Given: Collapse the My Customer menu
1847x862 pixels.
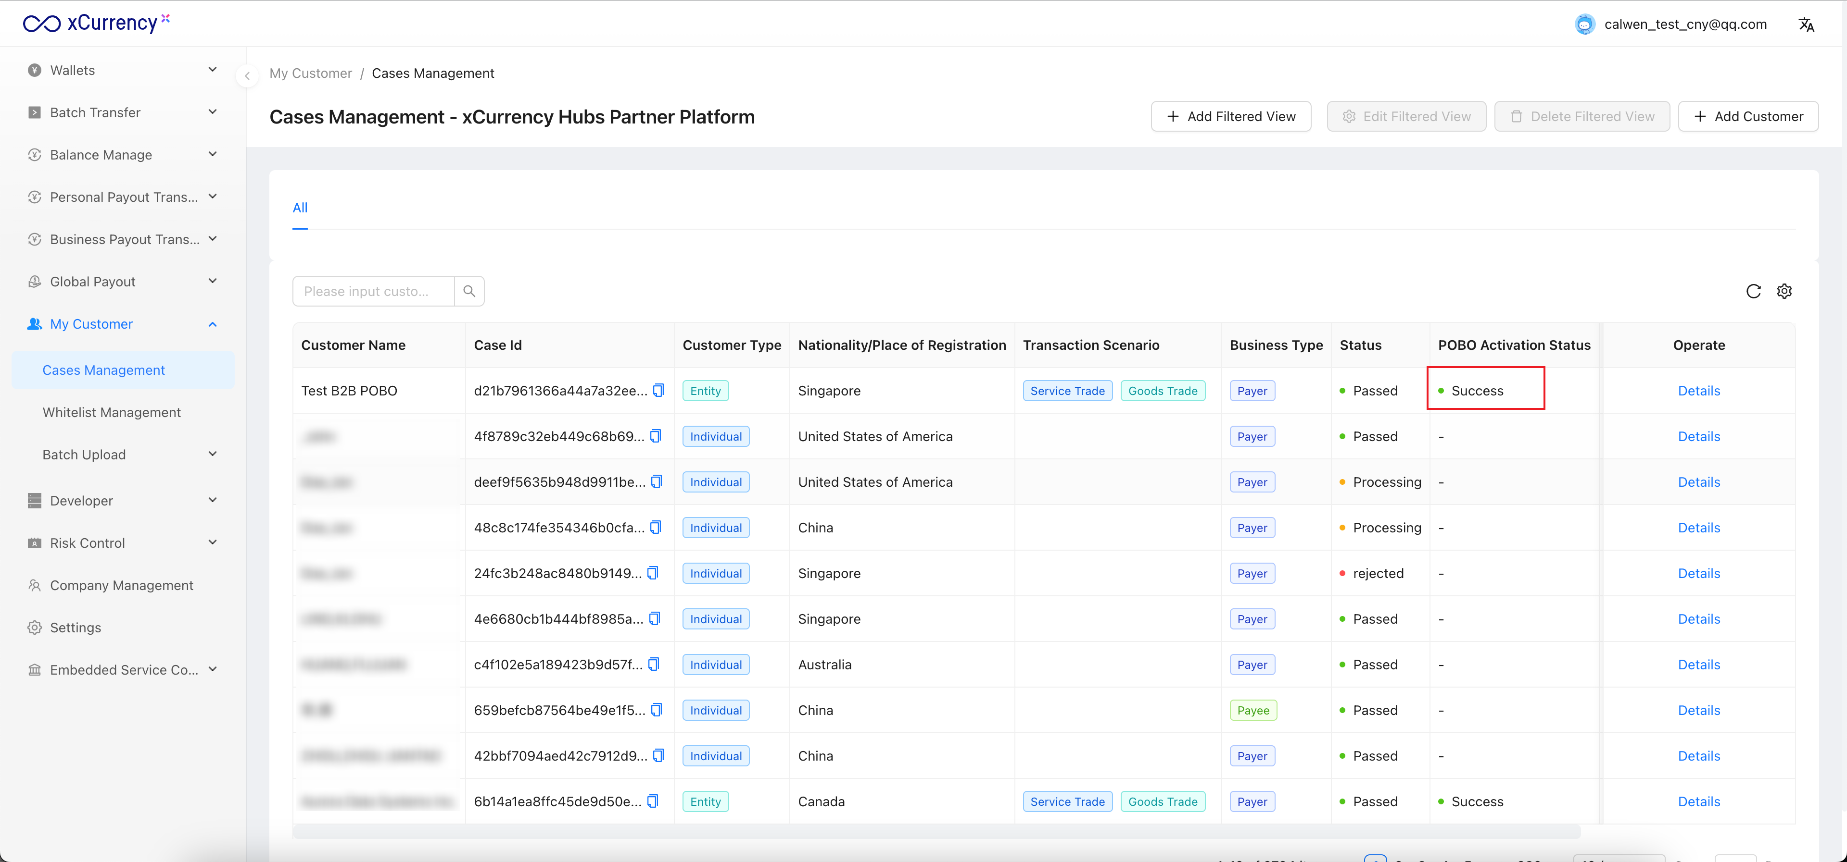Looking at the screenshot, I should coord(122,324).
